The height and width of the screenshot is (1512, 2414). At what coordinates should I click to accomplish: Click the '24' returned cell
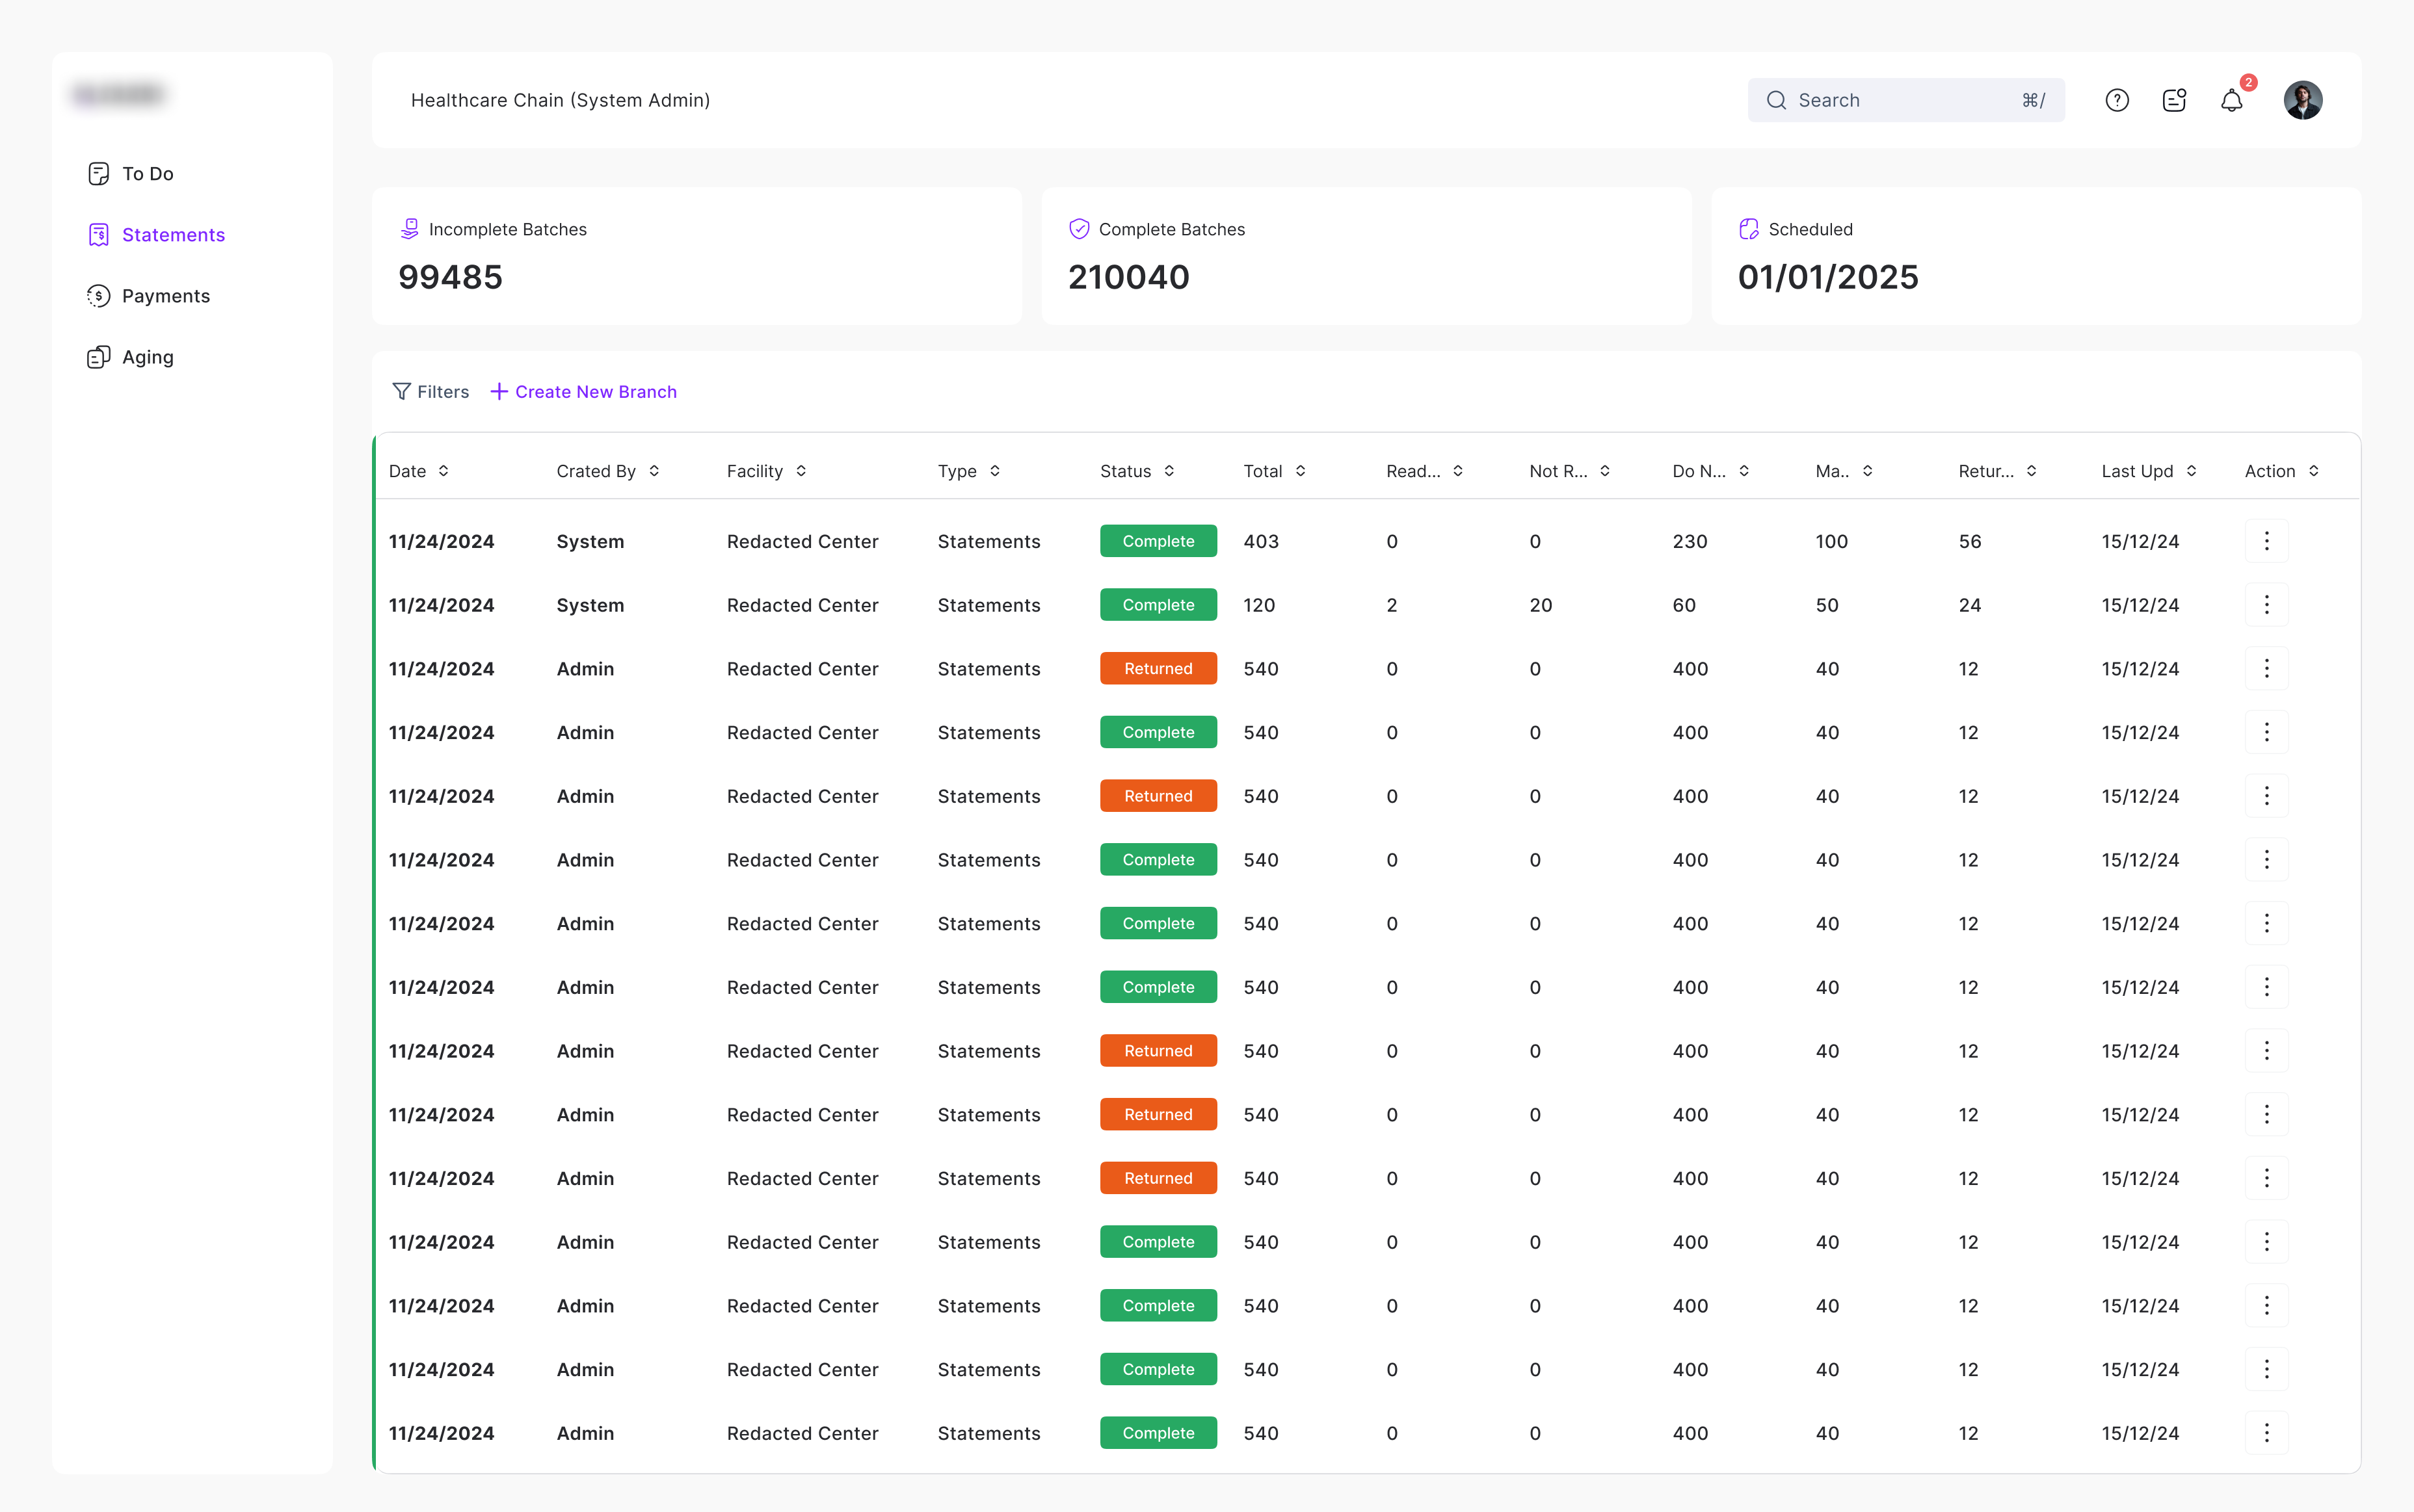(x=1969, y=605)
